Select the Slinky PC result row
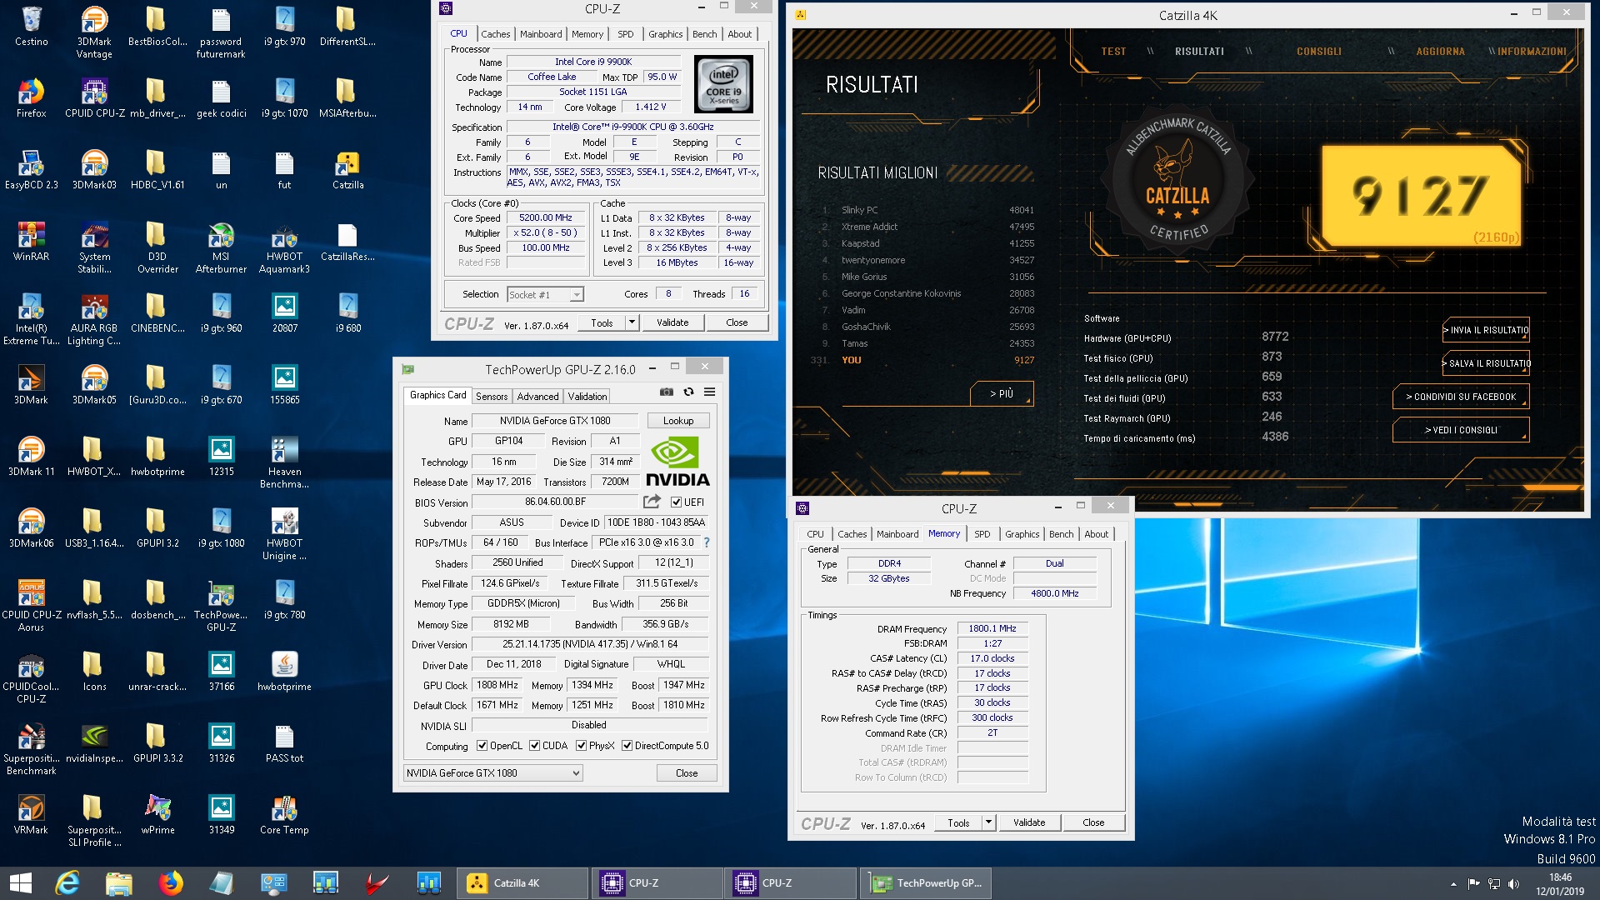The width and height of the screenshot is (1600, 900). (925, 210)
